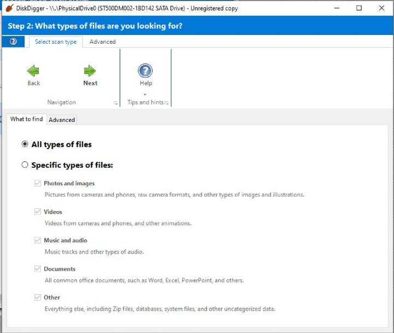The image size is (394, 333).
Task: Open the Tips and hints dialog launcher
Action: 166,103
